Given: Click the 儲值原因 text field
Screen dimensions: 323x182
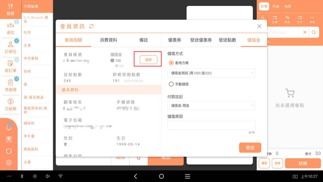Looking at the screenshot, I should 211,125.
